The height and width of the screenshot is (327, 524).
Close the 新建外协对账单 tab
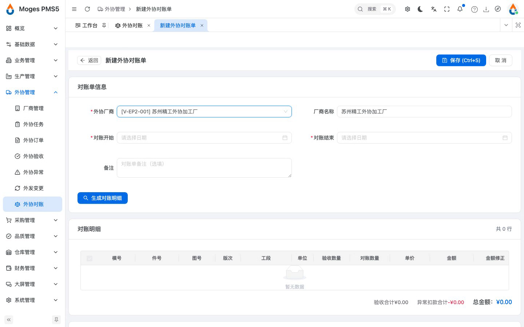202,25
